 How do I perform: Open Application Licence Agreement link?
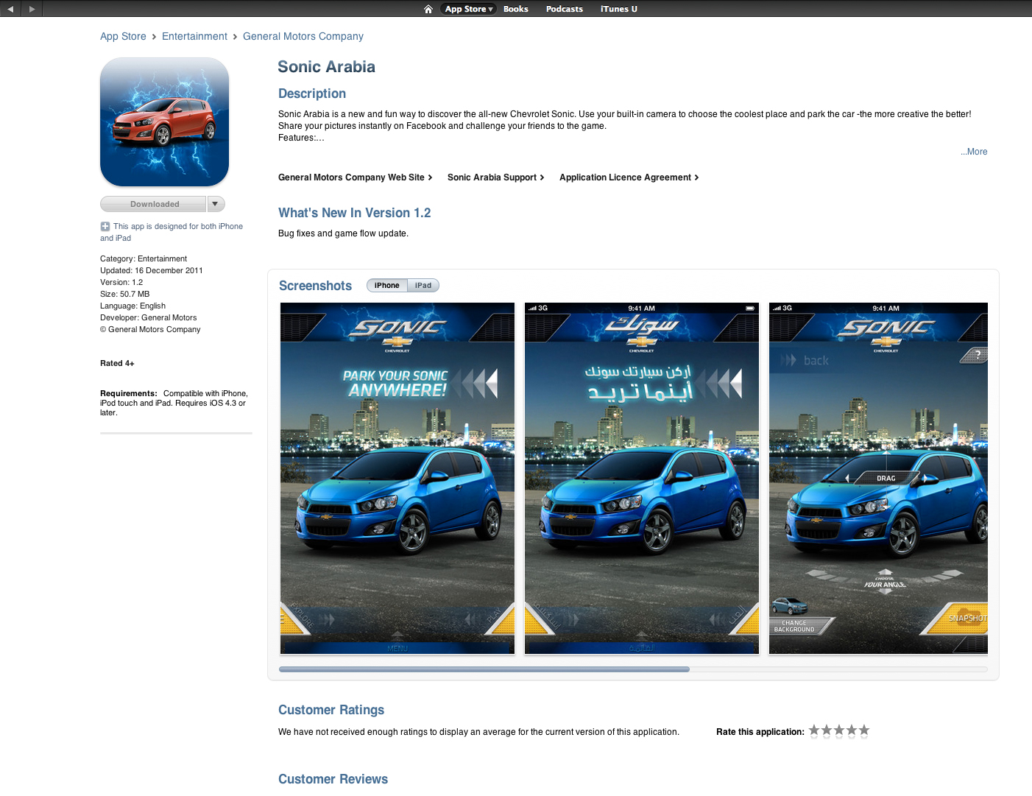click(x=629, y=177)
